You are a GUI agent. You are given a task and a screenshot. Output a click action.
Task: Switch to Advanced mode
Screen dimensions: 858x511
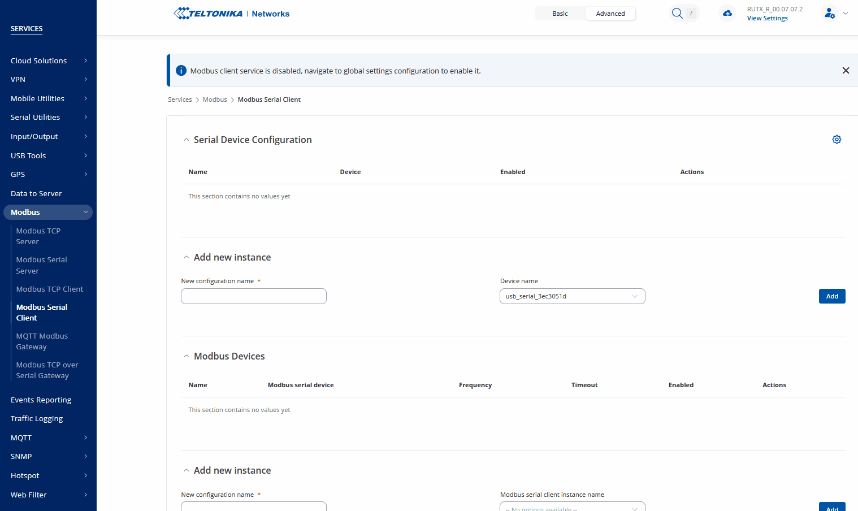610,14
